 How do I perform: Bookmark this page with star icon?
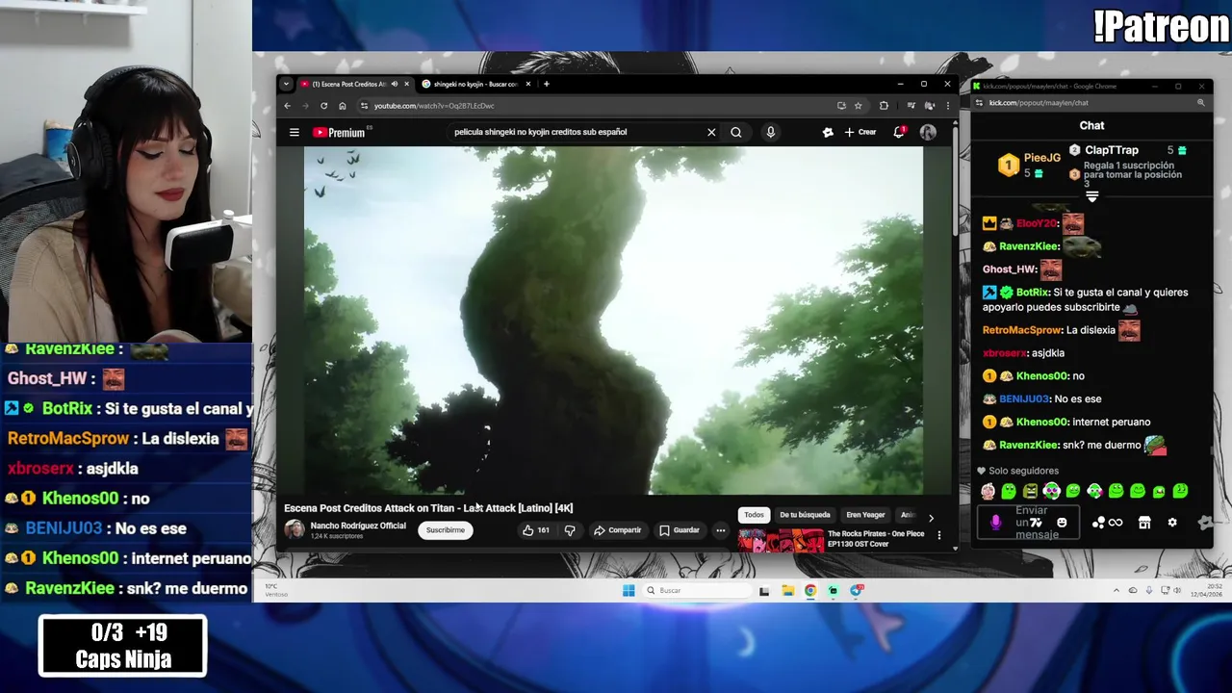coord(859,106)
